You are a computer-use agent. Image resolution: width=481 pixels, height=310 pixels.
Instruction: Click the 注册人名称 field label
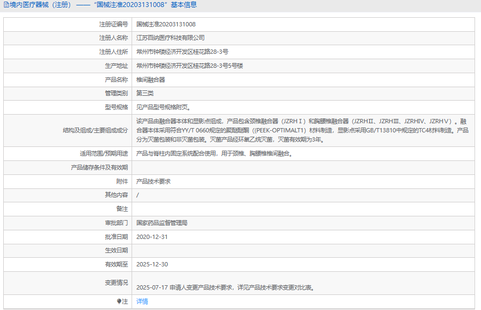pos(113,38)
